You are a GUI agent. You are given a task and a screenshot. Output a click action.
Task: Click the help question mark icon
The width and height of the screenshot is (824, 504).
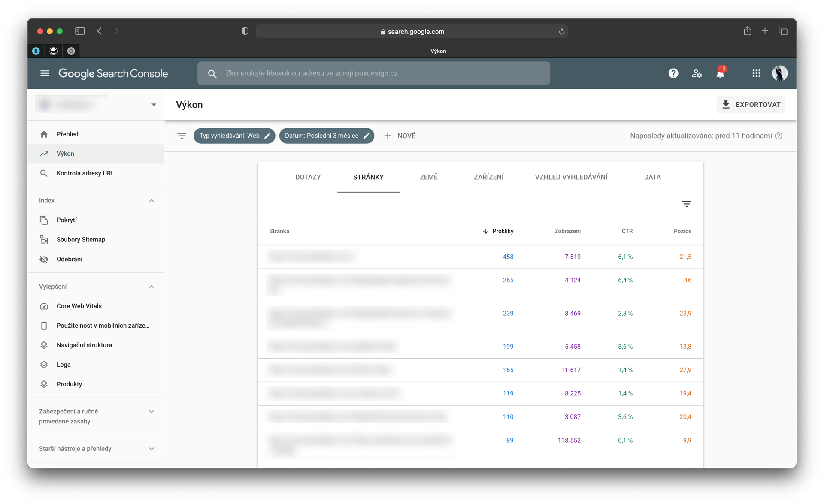point(673,73)
